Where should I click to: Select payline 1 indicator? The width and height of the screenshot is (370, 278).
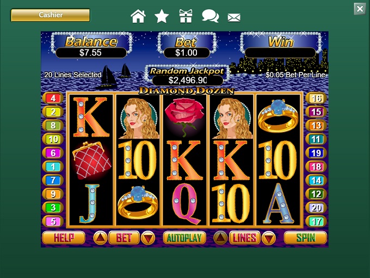coord(53,166)
